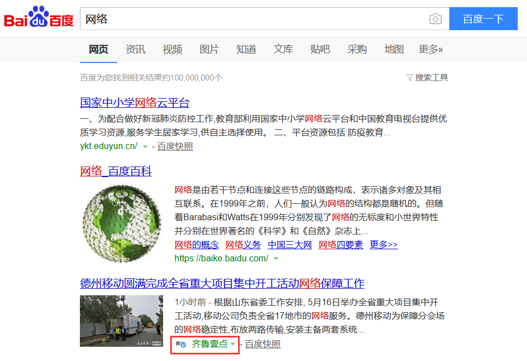This screenshot has height=361, width=527.
Task: Open 国家中小学网络云平台 result link
Action: (135, 102)
